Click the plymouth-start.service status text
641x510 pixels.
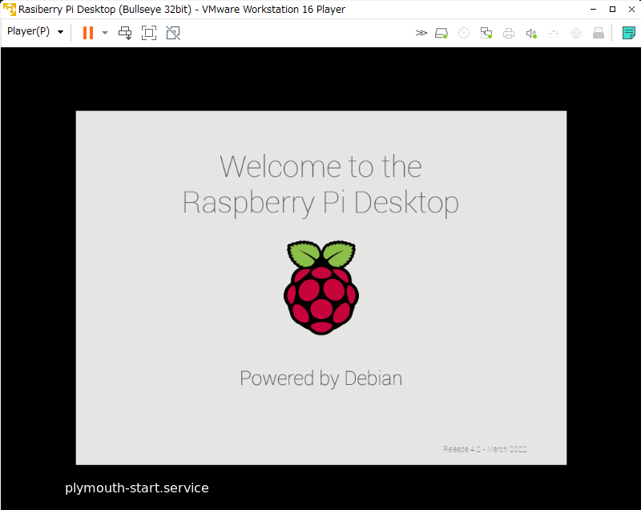tap(137, 488)
